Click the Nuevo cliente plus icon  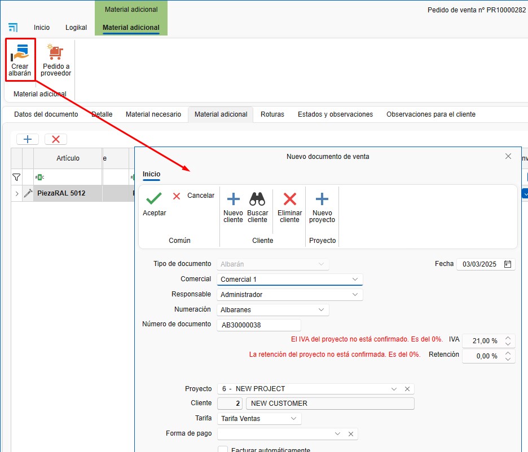[233, 199]
